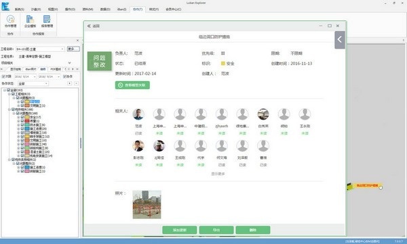
Task: Open the 数据(D) menu
Action: pyautogui.click(x=105, y=9)
